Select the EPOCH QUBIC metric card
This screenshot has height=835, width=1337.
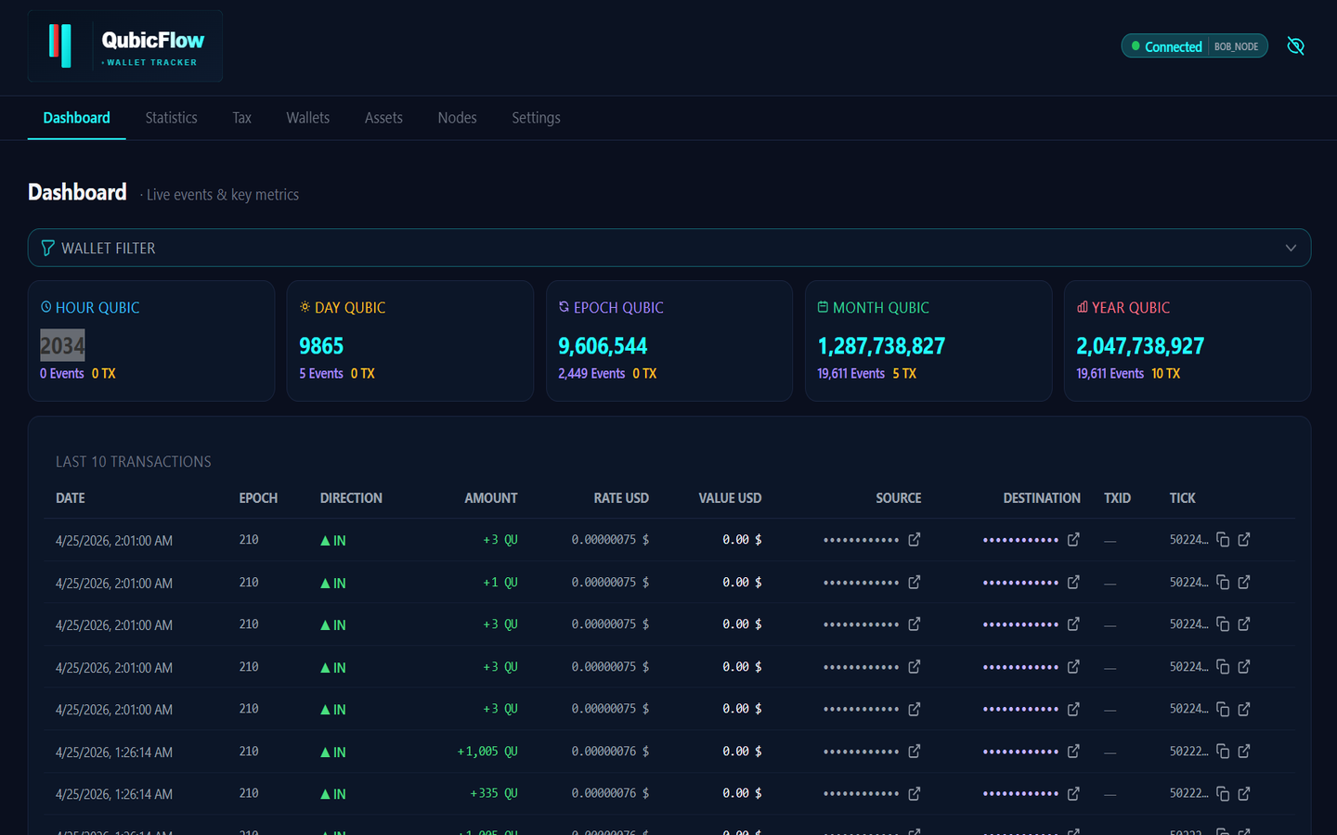click(x=669, y=340)
